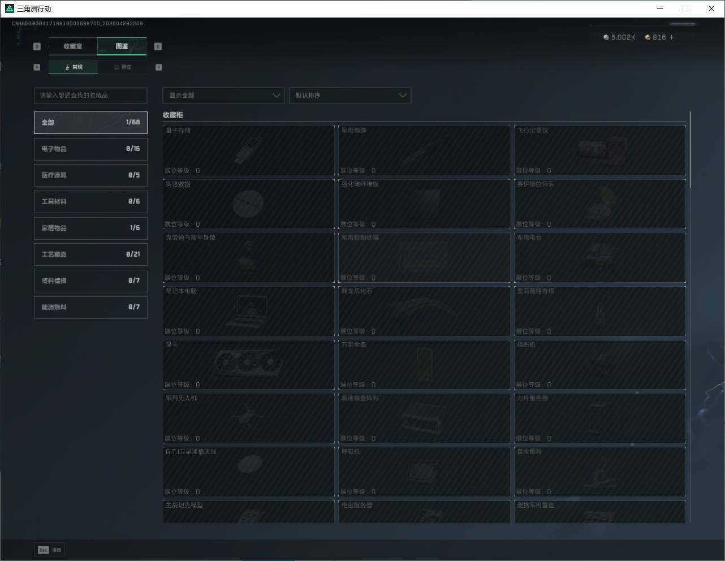
Task: Select the 刀片服务器 item card
Action: 600,418
